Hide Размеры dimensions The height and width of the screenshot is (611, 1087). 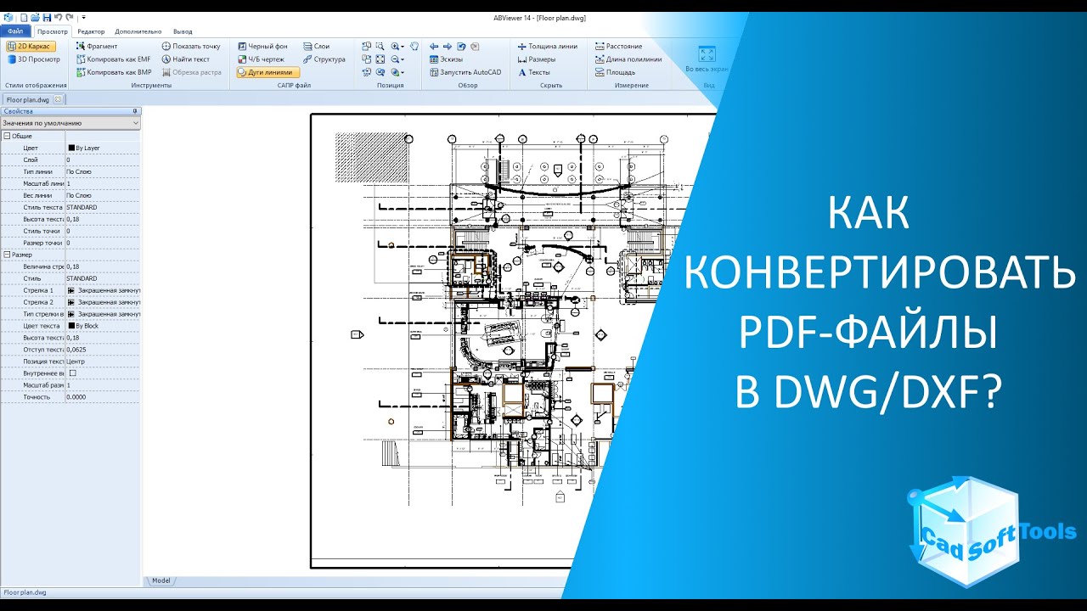[x=536, y=59]
